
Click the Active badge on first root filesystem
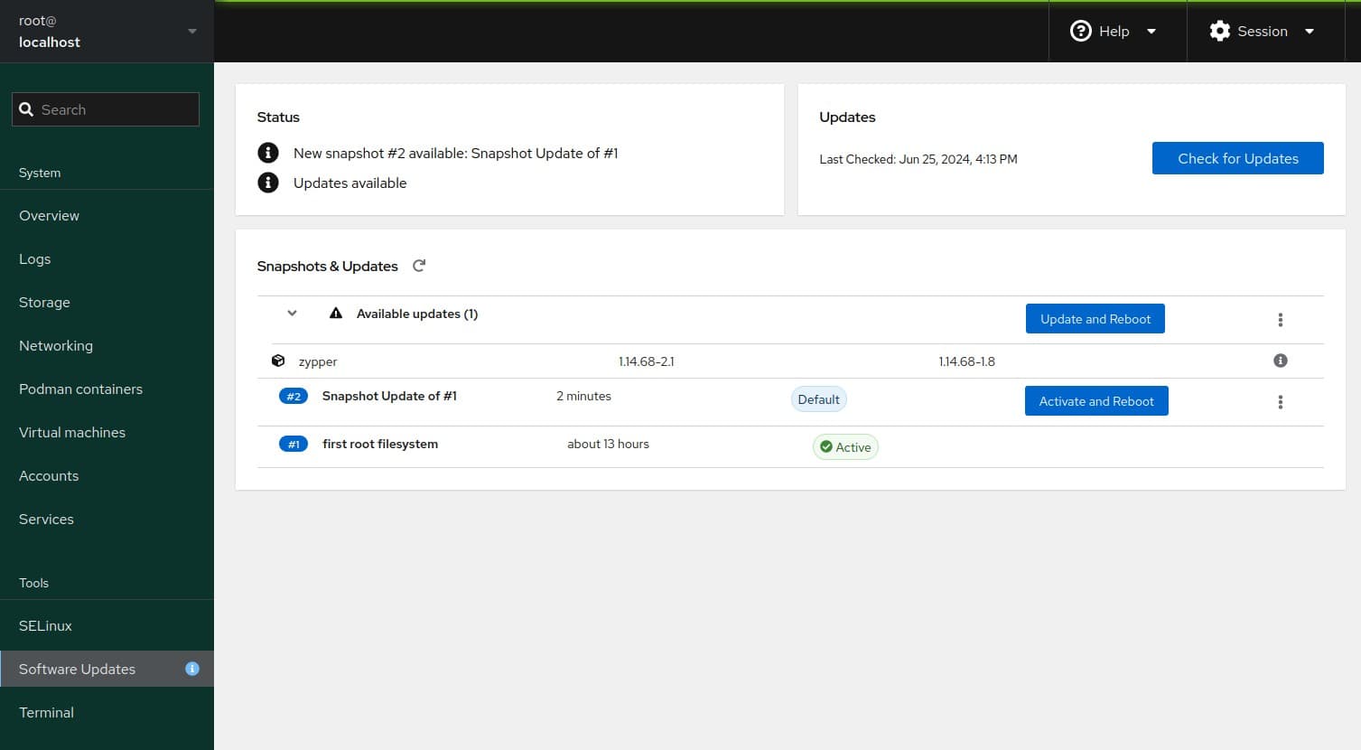tap(844, 446)
